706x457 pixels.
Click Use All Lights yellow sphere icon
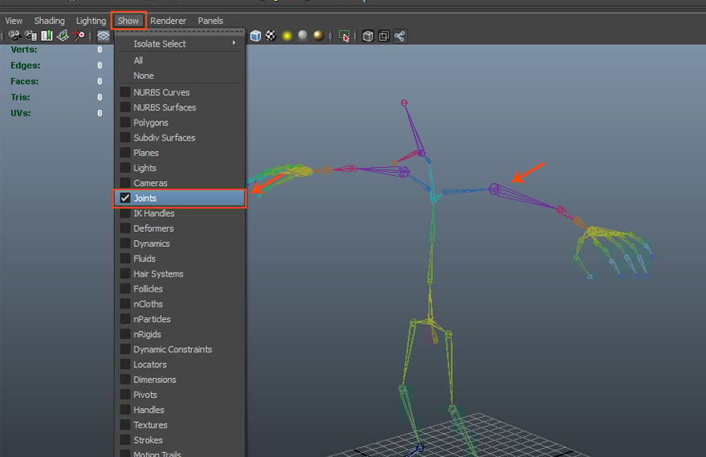(x=287, y=36)
